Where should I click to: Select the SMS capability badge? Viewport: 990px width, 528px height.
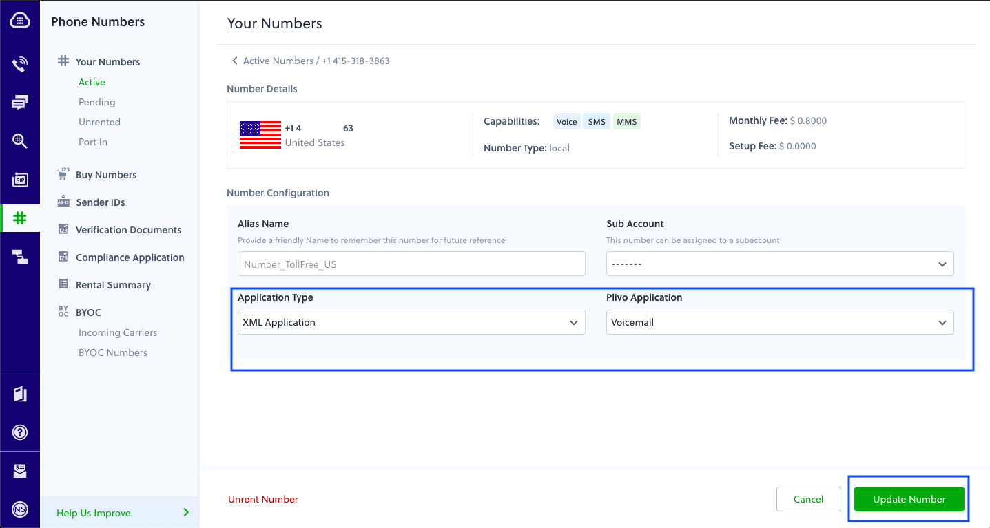pyautogui.click(x=597, y=120)
